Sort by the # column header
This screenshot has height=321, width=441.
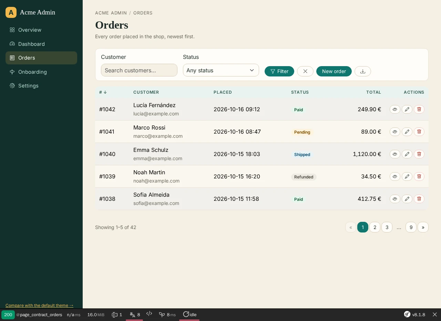pyautogui.click(x=103, y=92)
